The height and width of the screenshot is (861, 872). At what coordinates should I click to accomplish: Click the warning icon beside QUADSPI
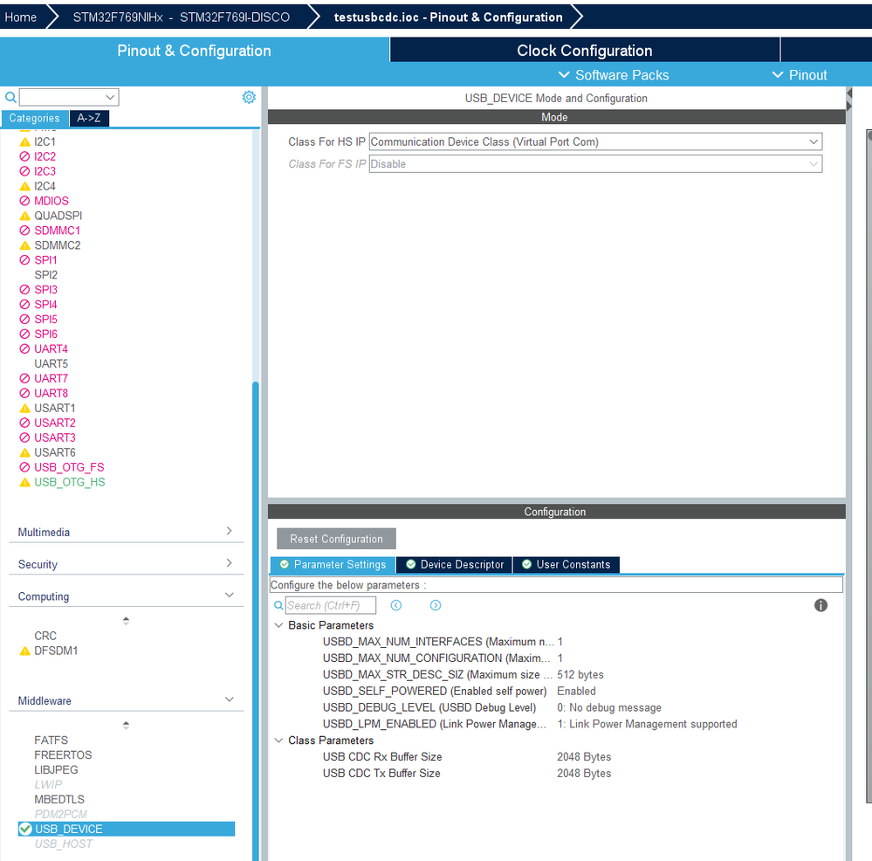tap(24, 216)
